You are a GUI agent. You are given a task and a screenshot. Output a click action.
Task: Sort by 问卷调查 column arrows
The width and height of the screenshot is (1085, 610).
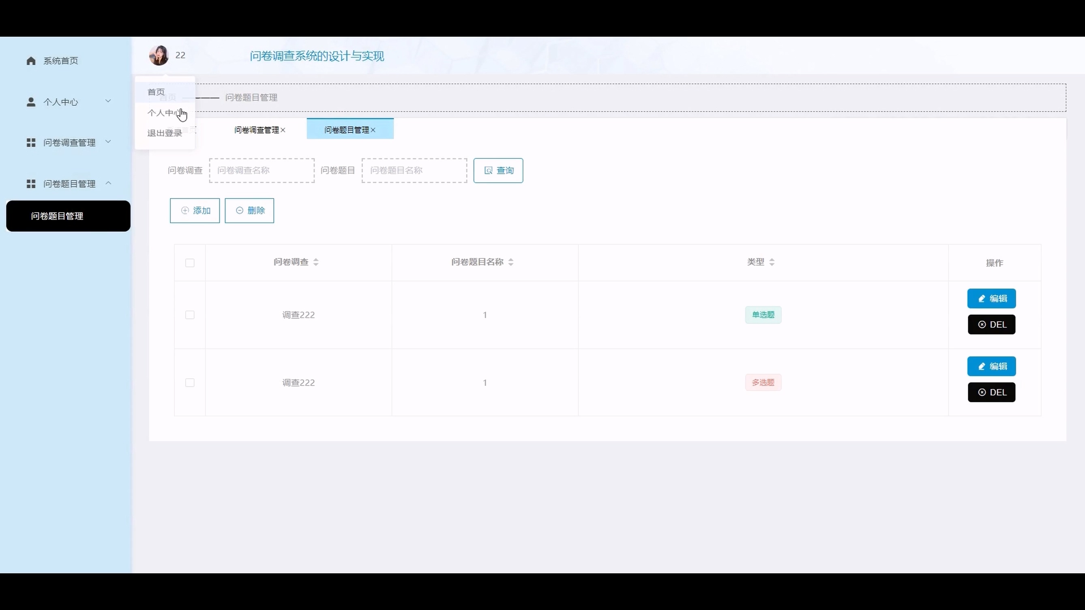pos(316,262)
